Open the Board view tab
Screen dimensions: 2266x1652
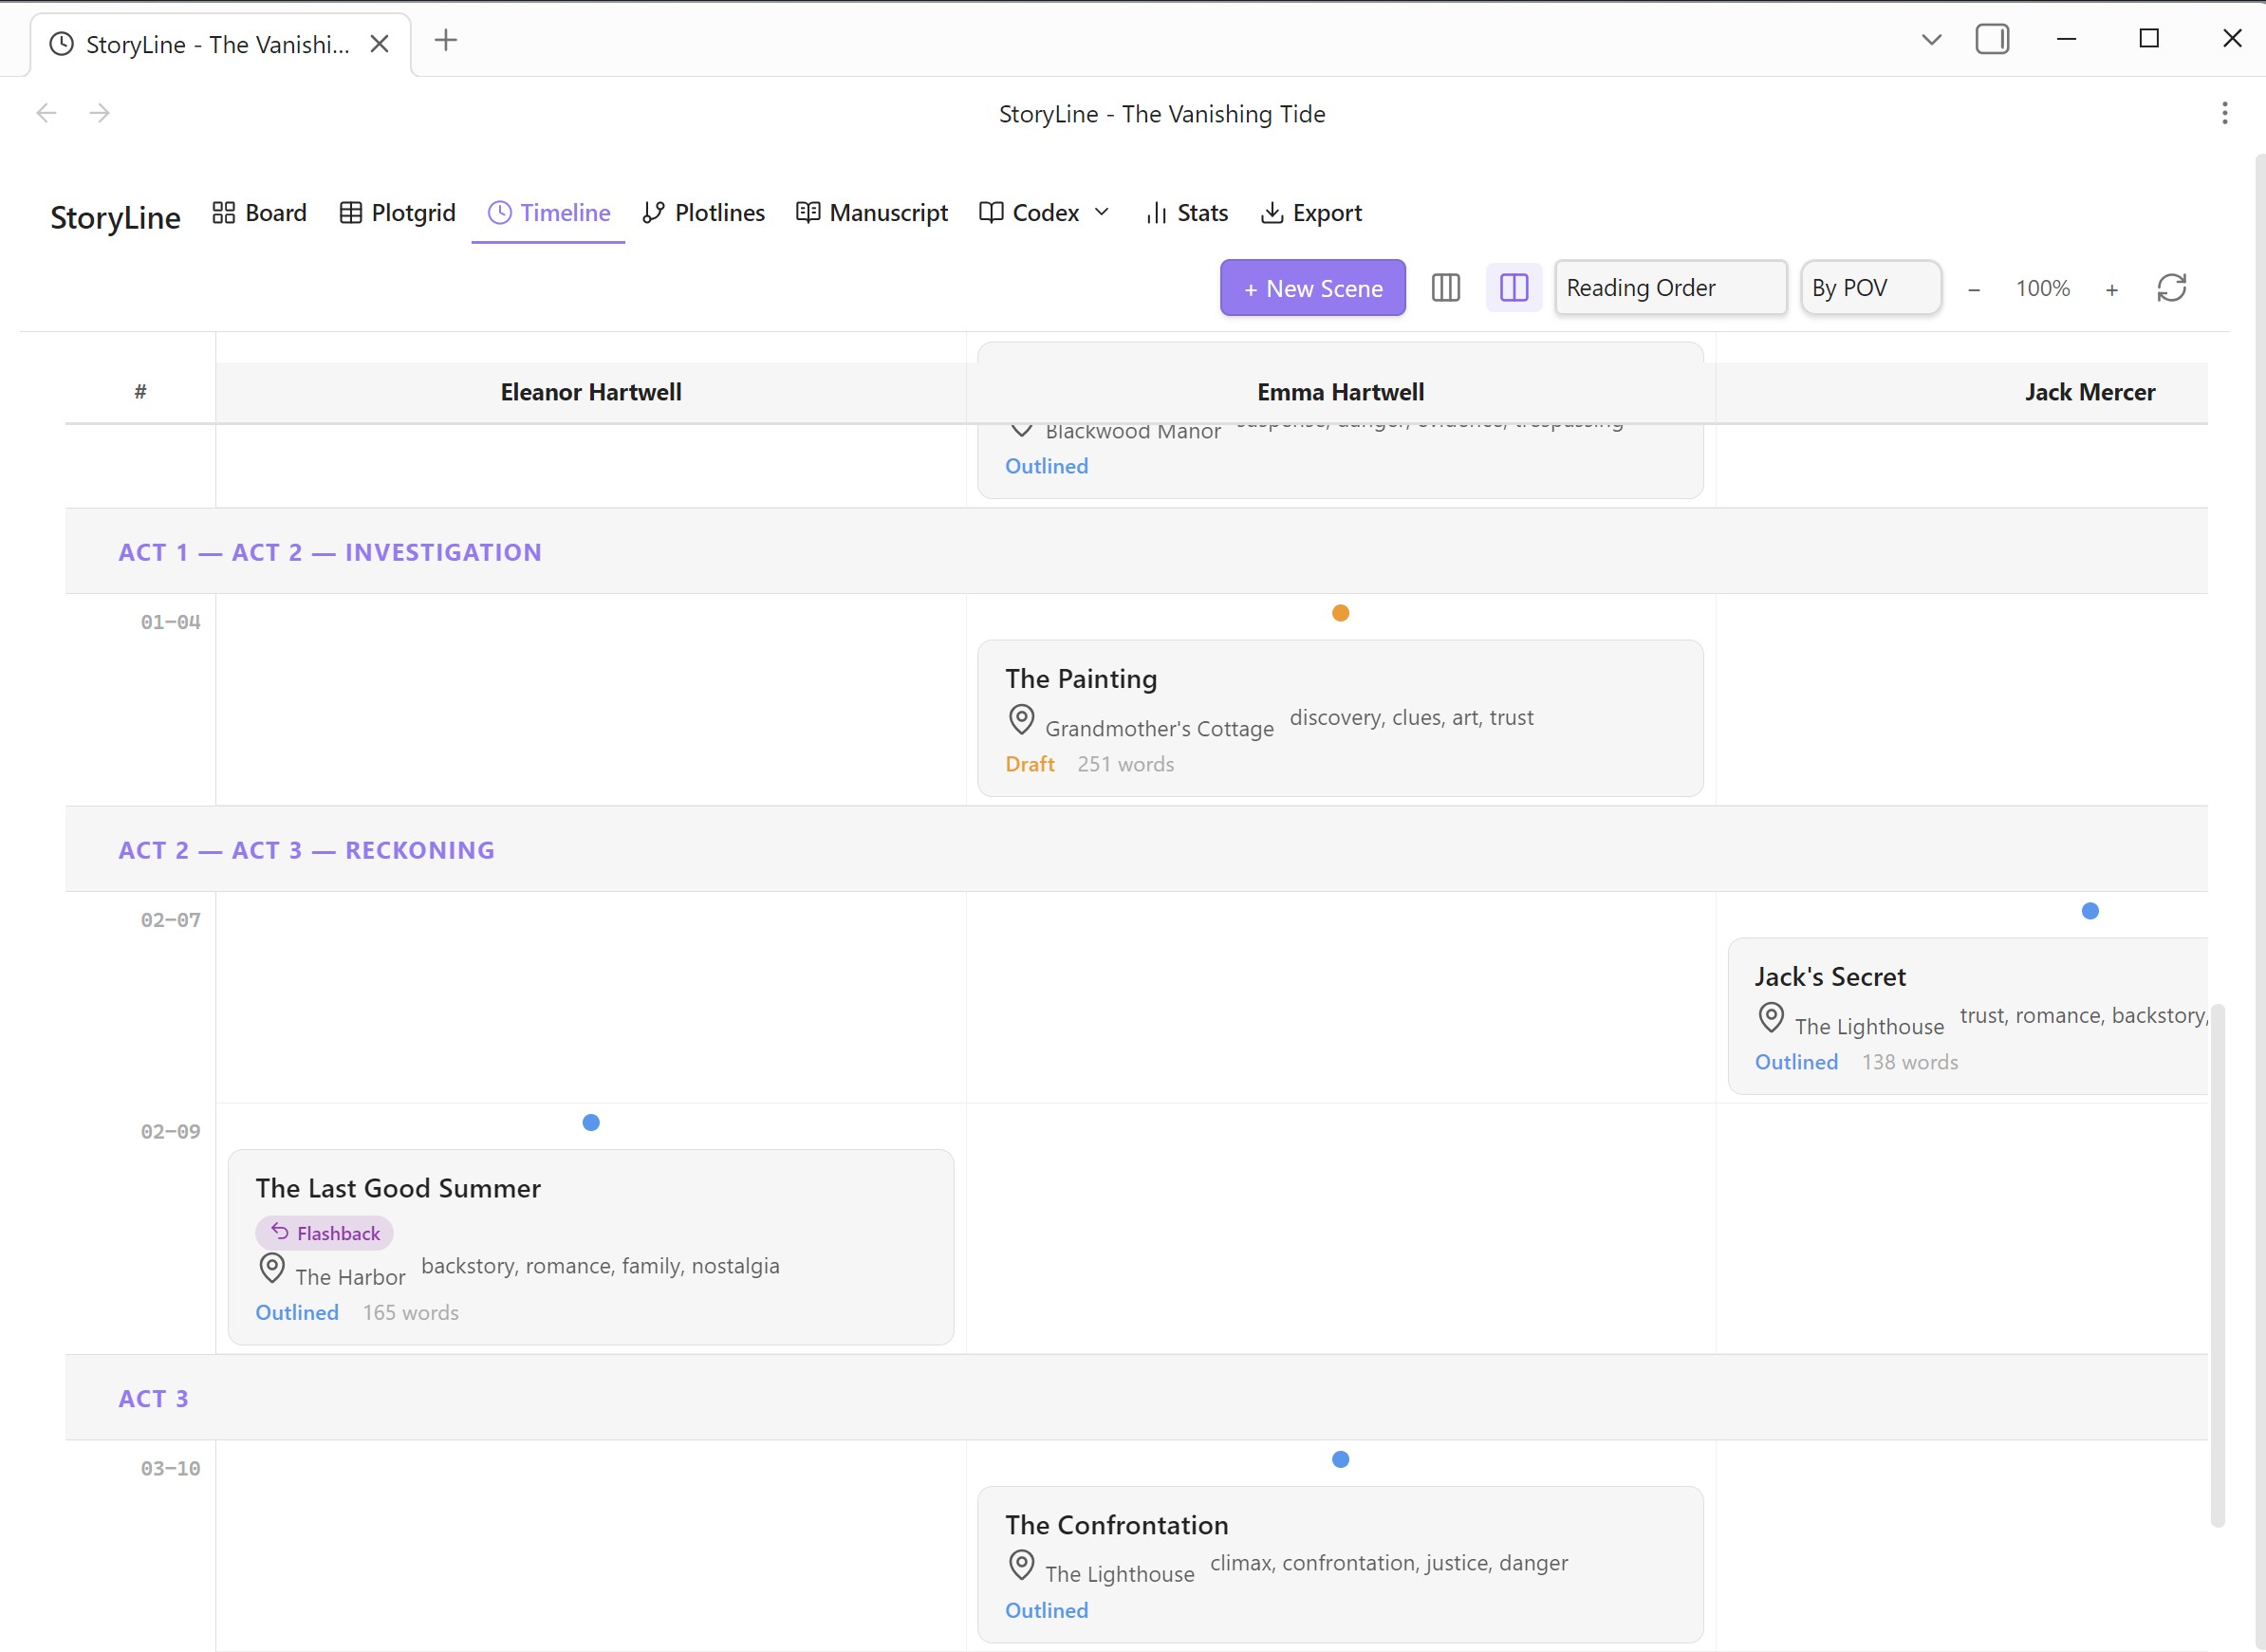259,213
